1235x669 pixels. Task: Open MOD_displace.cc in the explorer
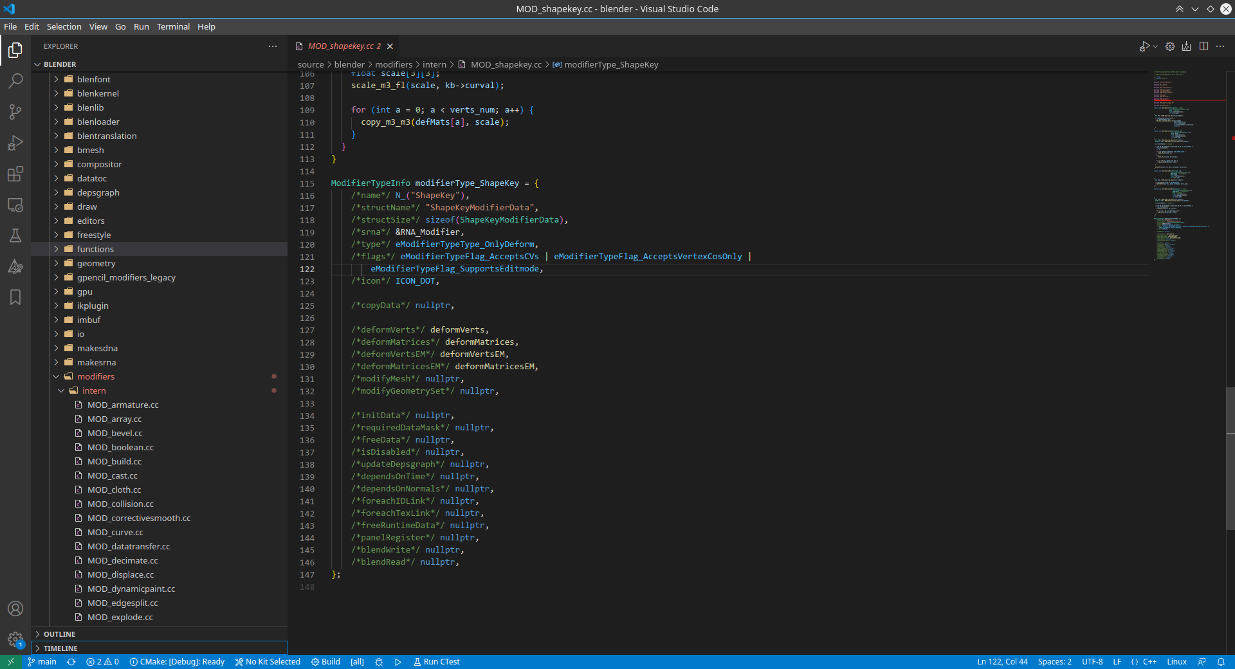(120, 574)
